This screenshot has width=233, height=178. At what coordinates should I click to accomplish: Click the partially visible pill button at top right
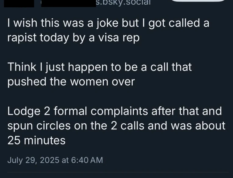tap(199, 1)
